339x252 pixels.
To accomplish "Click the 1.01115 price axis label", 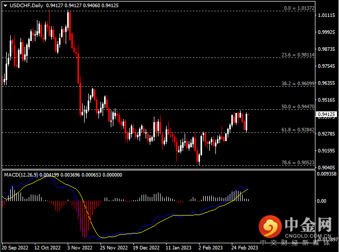I will (327, 15).
